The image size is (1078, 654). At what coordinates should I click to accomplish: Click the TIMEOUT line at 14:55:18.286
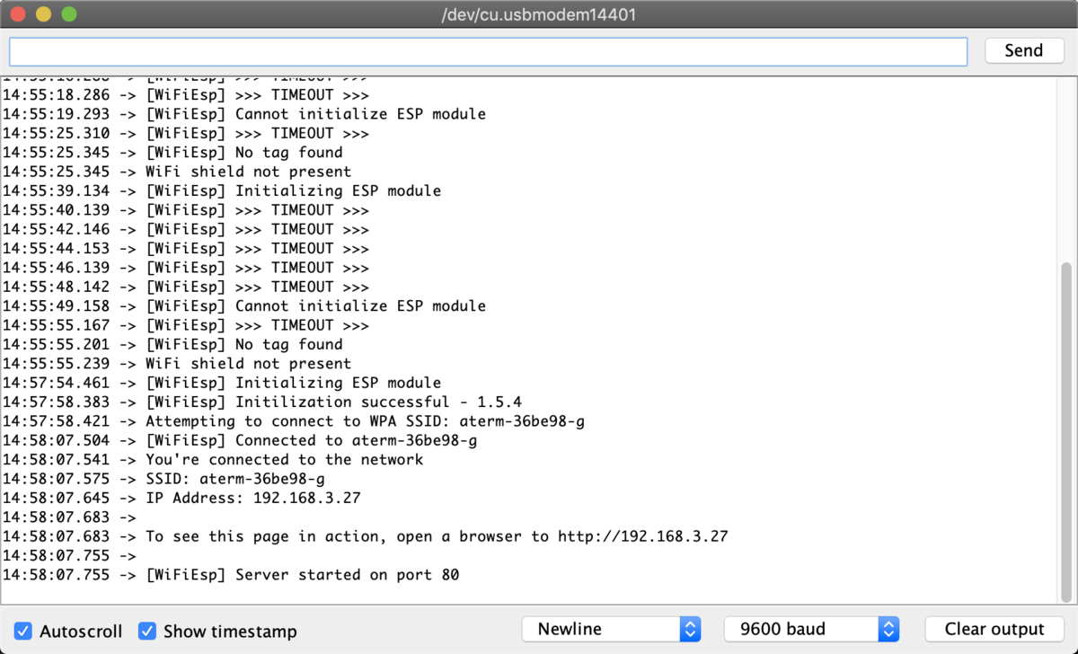tap(186, 95)
